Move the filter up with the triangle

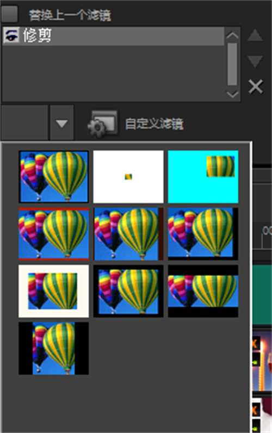point(255,35)
